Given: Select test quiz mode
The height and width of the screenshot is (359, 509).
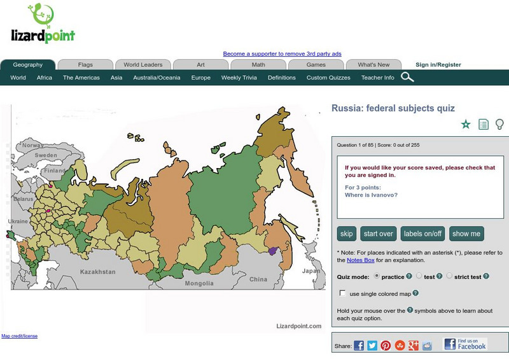Looking at the screenshot, I should point(419,276).
